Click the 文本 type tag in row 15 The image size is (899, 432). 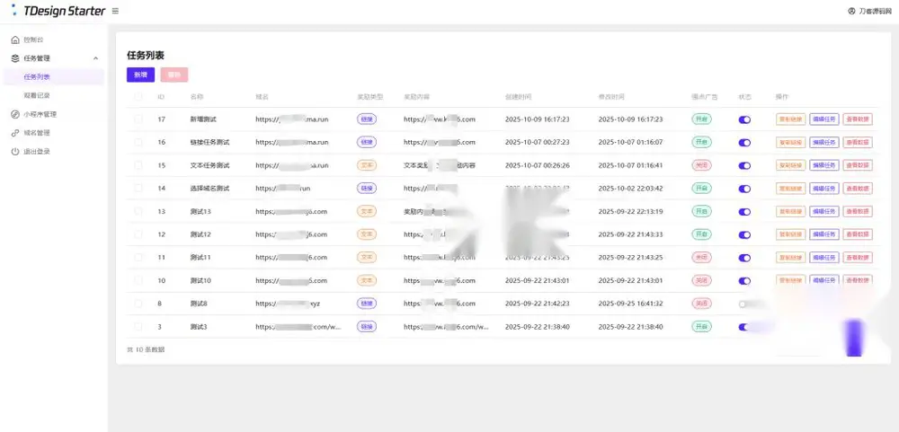point(367,165)
